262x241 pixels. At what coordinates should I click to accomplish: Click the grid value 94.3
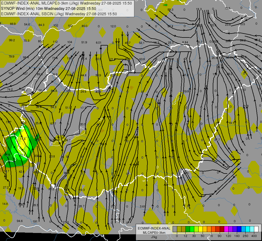[54, 91]
